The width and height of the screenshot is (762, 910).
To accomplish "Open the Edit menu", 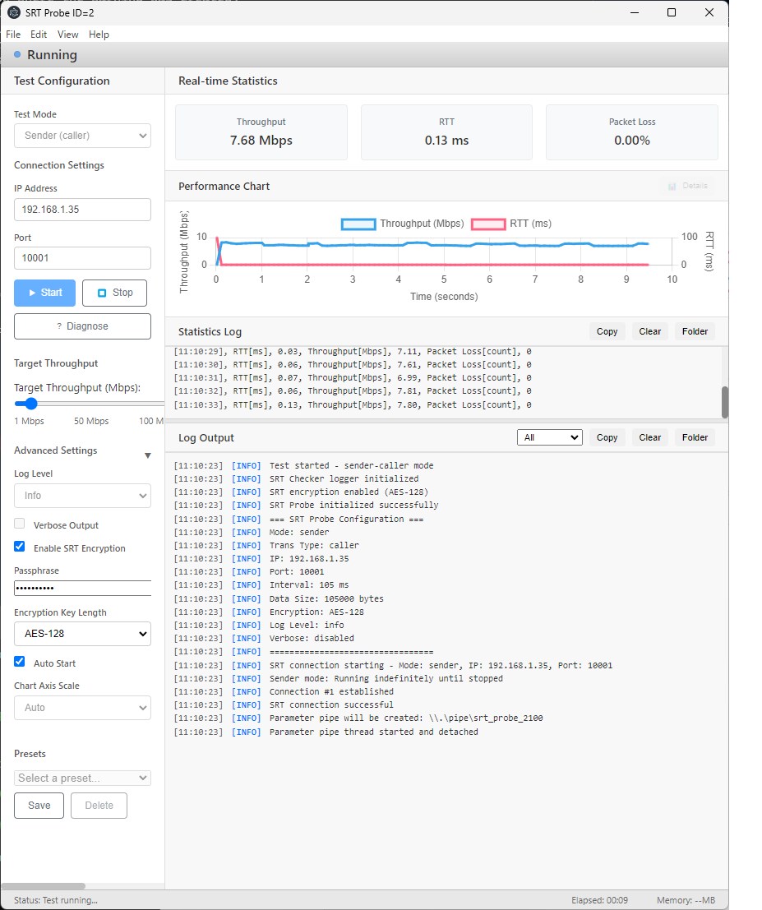I will pyautogui.click(x=39, y=35).
